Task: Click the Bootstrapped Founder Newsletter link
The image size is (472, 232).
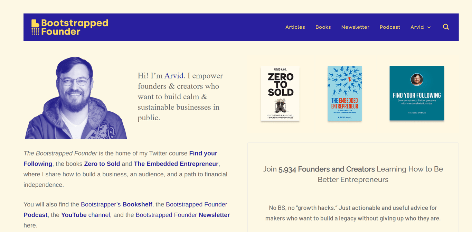Action: (182, 215)
